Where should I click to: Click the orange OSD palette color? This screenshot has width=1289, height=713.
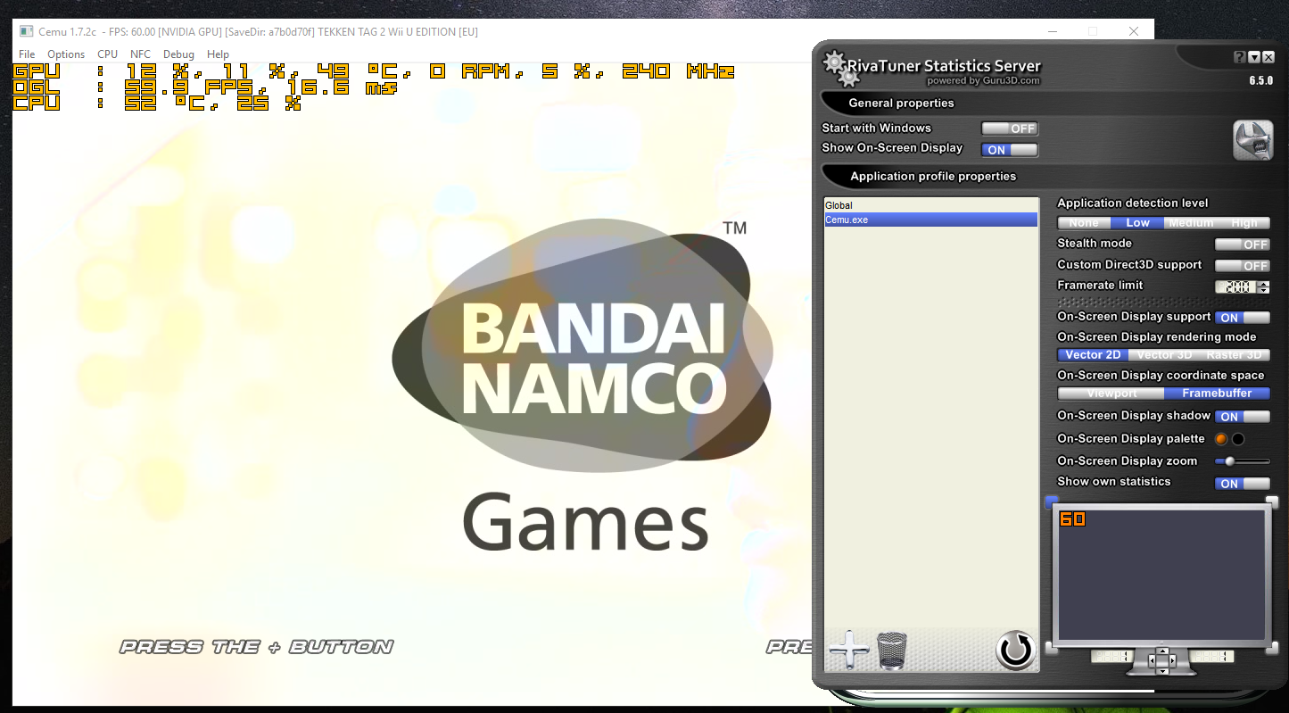tap(1221, 439)
